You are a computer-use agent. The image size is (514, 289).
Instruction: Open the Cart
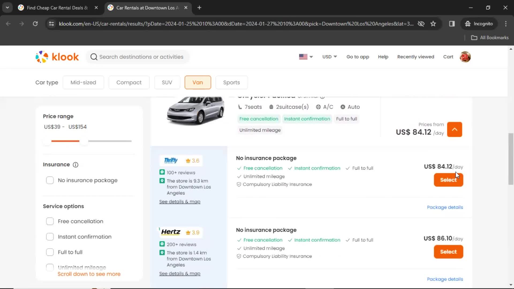pyautogui.click(x=448, y=57)
